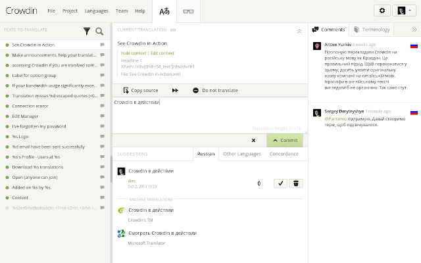Viewport: 421px width, 263px height.
Task: Open the filter strings funnel icon
Action: pyautogui.click(x=86, y=31)
